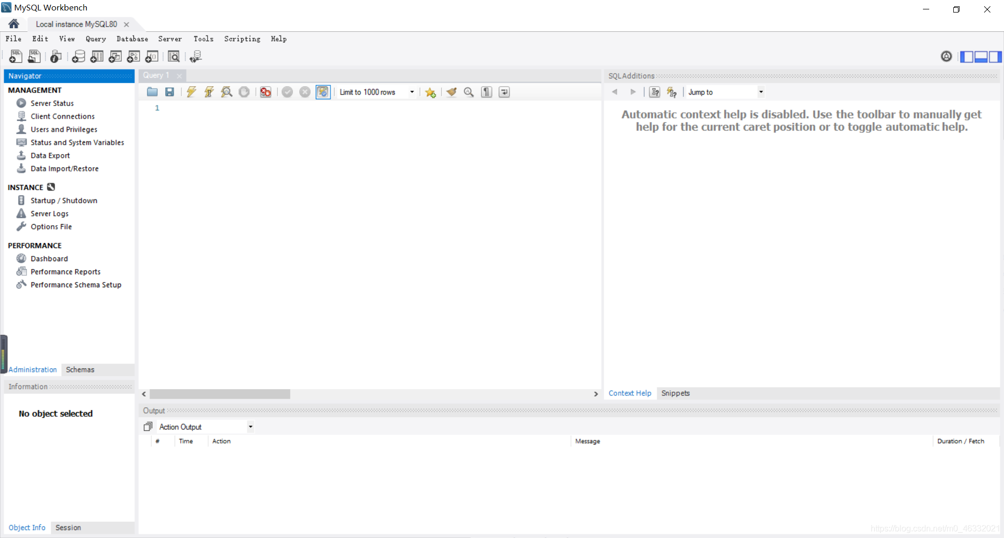Switch to the Session info tab
The image size is (1004, 538).
(68, 528)
